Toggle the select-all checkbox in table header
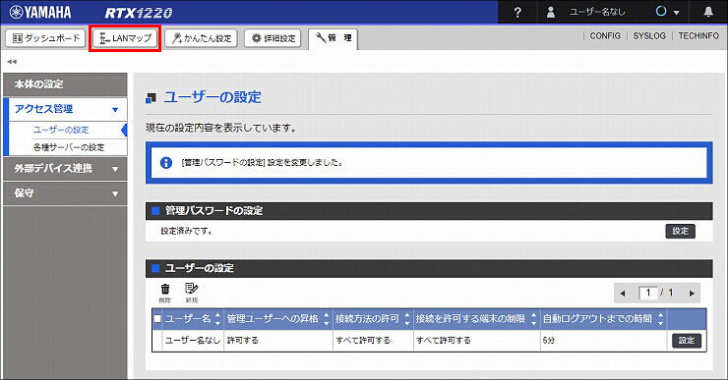Screen dimensions: 728x380 tap(157, 319)
